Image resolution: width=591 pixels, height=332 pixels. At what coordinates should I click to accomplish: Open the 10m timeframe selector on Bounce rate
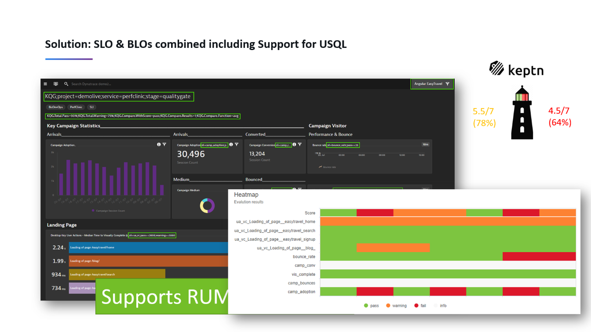coord(425,144)
